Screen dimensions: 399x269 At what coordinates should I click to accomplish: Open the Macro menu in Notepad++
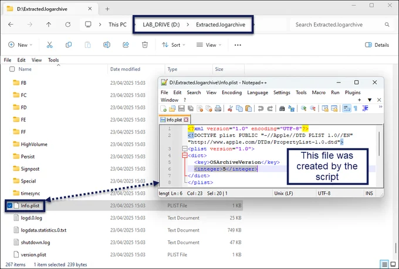pyautogui.click(x=319, y=92)
